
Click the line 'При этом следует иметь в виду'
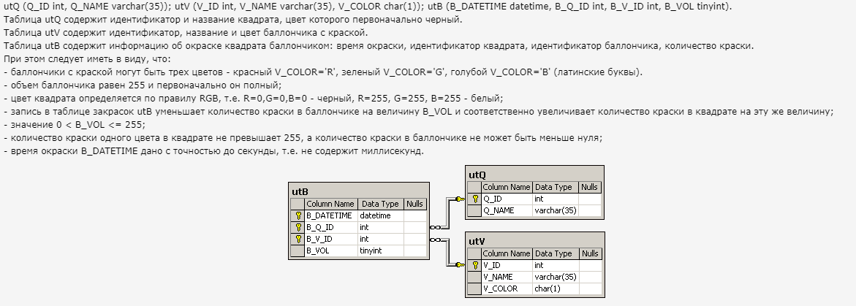pyautogui.click(x=87, y=59)
